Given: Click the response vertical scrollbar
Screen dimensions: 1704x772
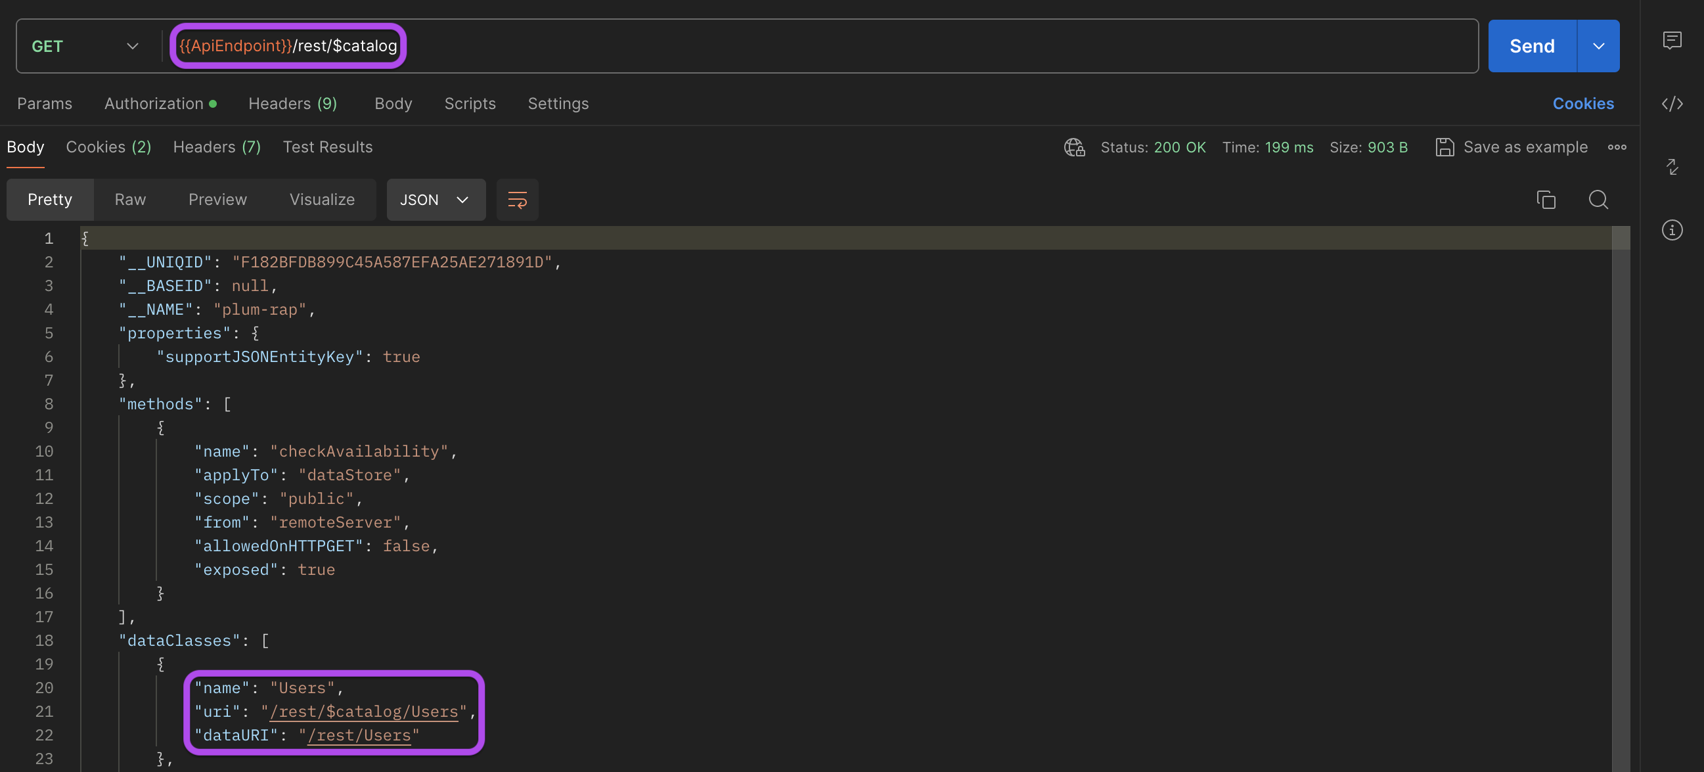Looking at the screenshot, I should pyautogui.click(x=1620, y=499).
